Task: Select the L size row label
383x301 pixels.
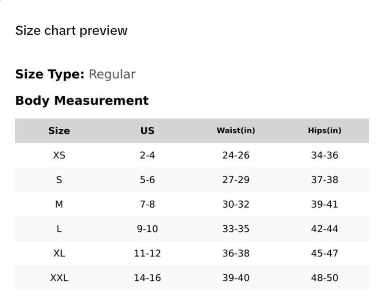Action: coord(59,229)
